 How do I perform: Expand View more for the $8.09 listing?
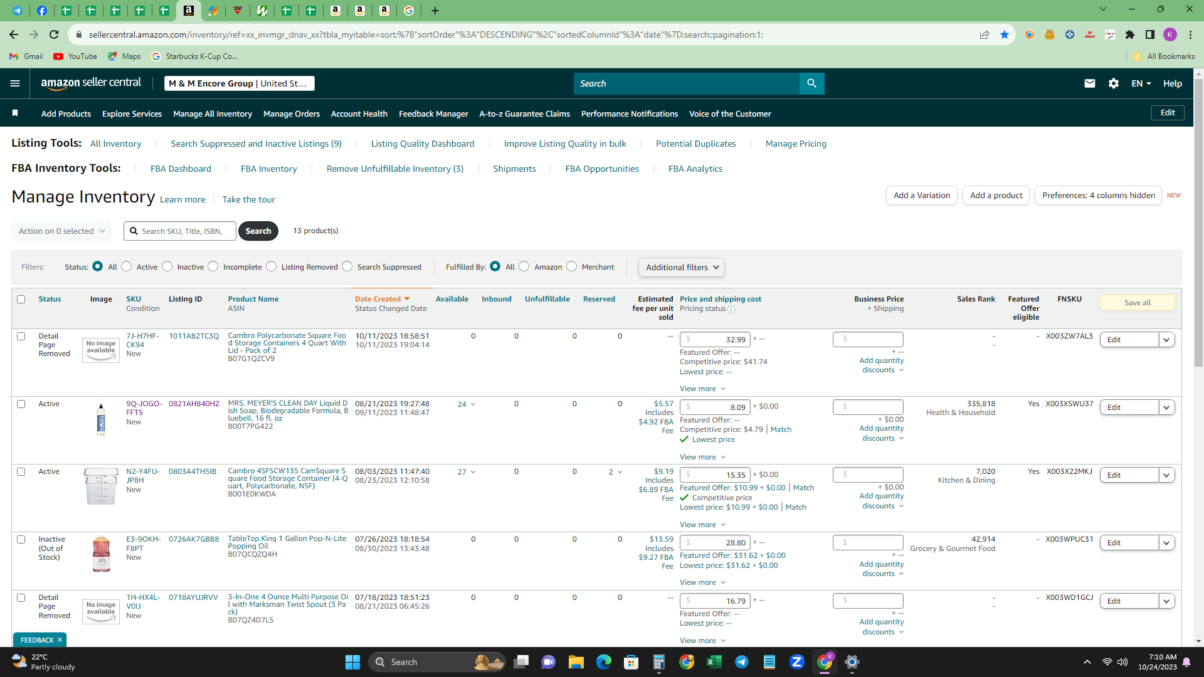pos(703,457)
